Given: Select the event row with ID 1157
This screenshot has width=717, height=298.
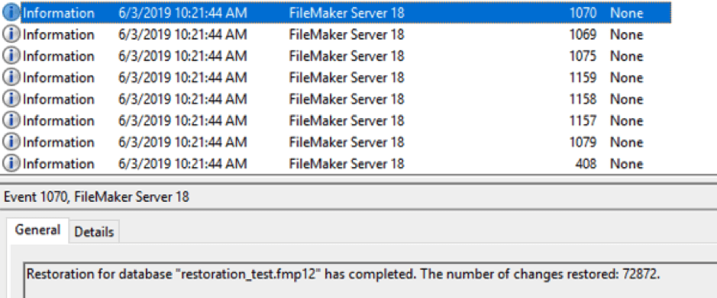Looking at the screenshot, I should tap(336, 120).
